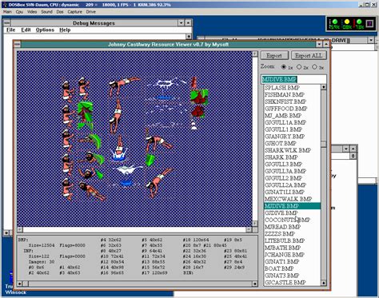Click the yellow status light in monitor widget
Viewport: 379px width, 298px height.
click(x=347, y=22)
